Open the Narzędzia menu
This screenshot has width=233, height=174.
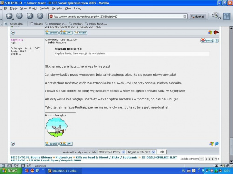click(x=57, y=8)
